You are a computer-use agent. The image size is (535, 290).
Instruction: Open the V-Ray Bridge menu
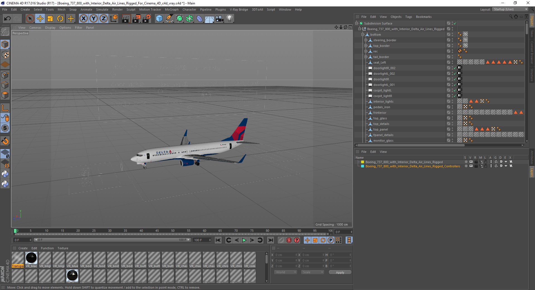coord(239,9)
